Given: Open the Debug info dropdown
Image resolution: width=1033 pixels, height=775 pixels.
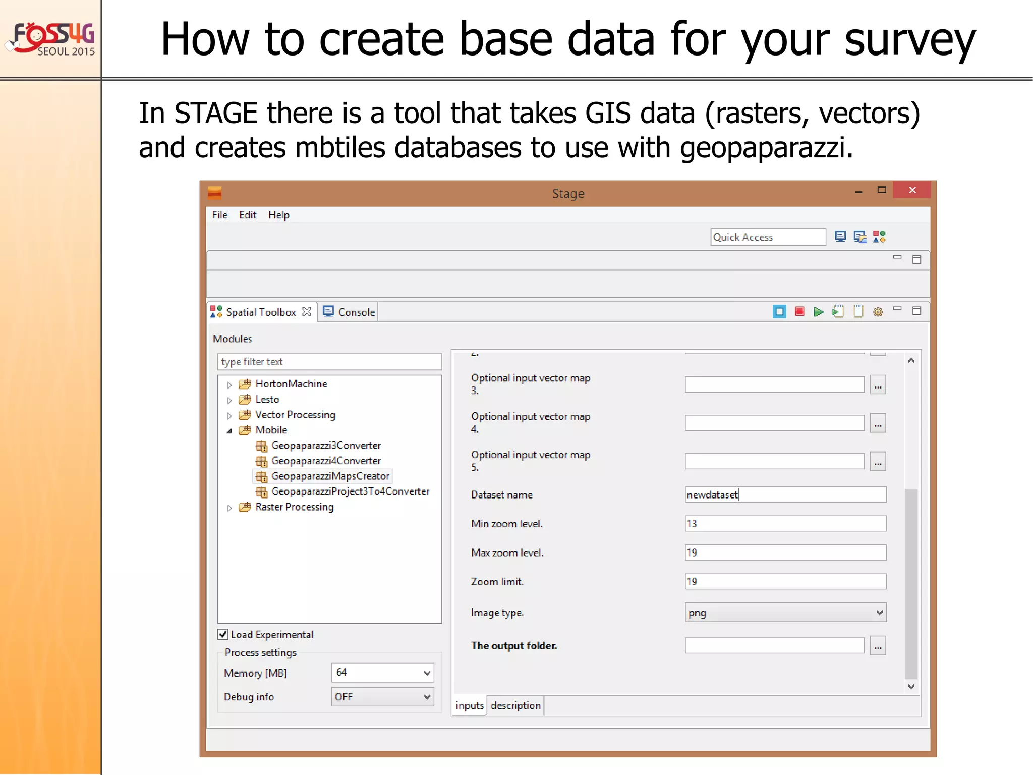Looking at the screenshot, I should click(x=383, y=697).
